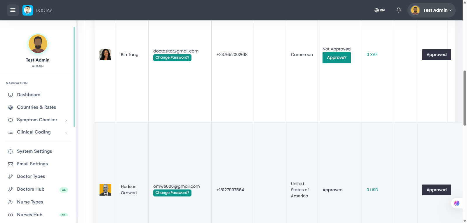Click Change Password? under doctazltd@gmail.com

tap(172, 58)
